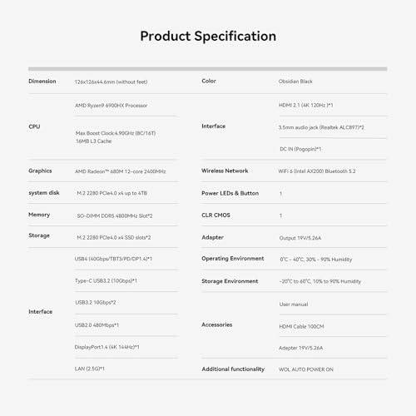Click the HDMI Cable 100CM accessory
Viewport: 416px width, 416px height.
(x=301, y=326)
